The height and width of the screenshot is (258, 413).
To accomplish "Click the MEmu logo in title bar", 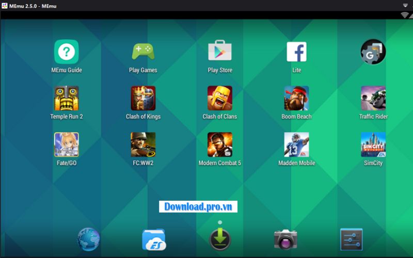I will [5, 6].
